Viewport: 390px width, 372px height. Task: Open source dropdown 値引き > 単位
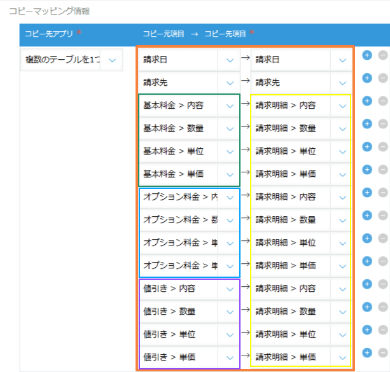(x=190, y=334)
